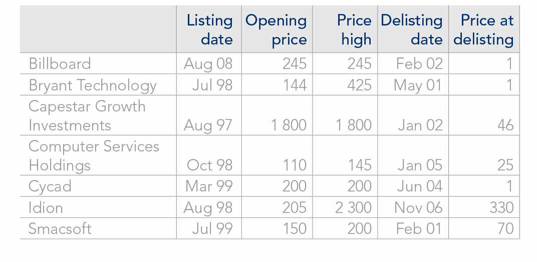537x262 pixels.
Task: Select the Billboard row name
Action: 60,63
